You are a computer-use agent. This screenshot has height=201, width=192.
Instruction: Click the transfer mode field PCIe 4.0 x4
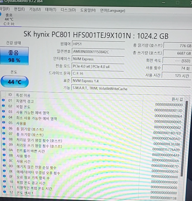[x=98, y=67]
